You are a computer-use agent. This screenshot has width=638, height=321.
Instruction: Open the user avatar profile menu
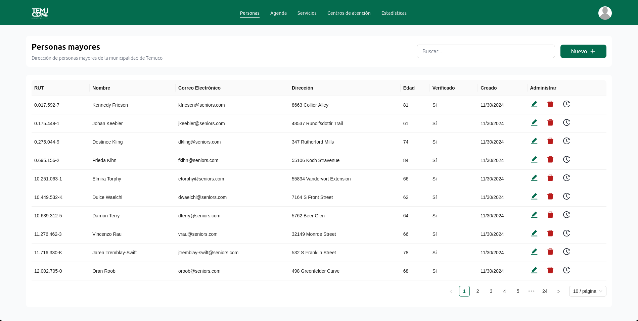(x=605, y=13)
